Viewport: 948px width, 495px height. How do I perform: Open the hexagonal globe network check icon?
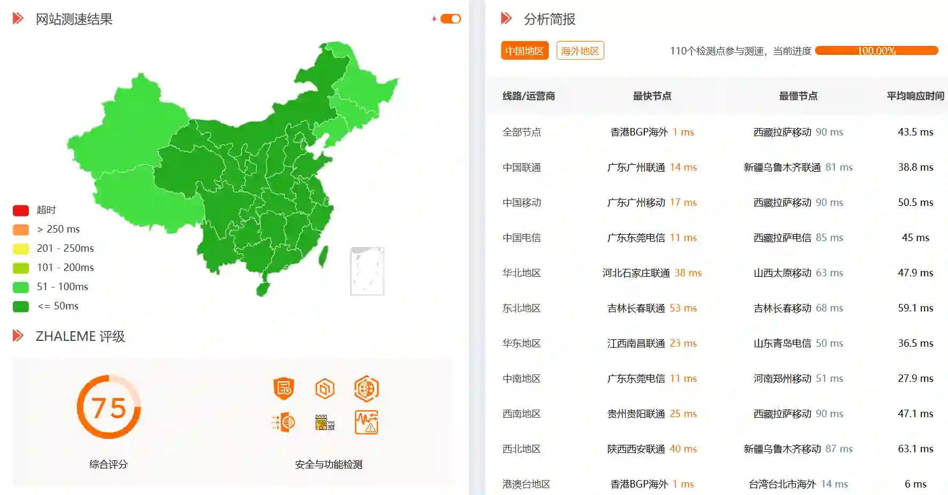pos(367,388)
